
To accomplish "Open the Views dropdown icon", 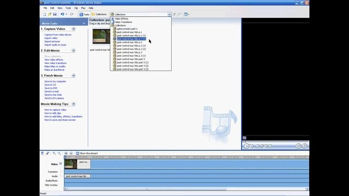I will click(x=186, y=14).
